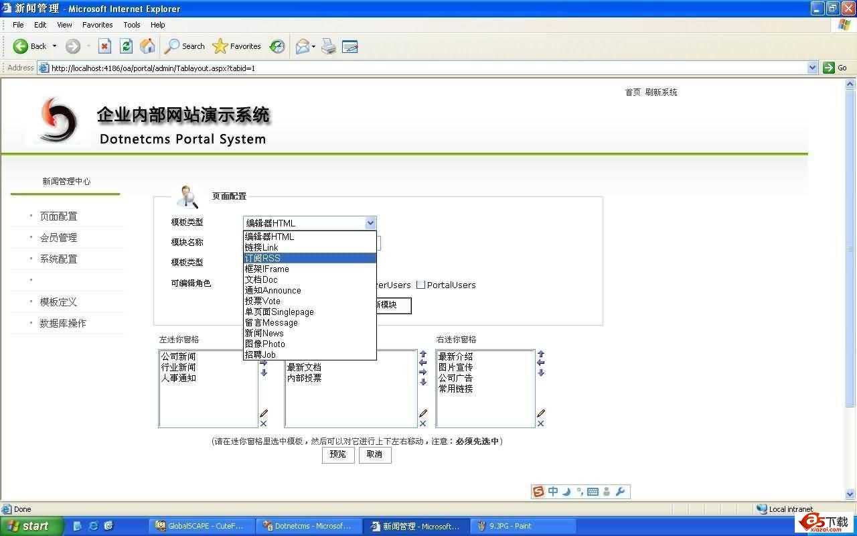857x536 pixels.
Task: Tick the PortalUsers role checkbox
Action: 420,285
